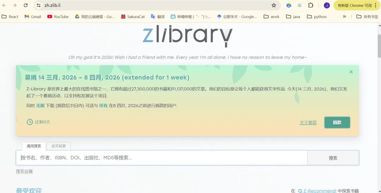This screenshot has height=193, width=381.
Task: Open the blue hexagon browser extension
Action: (289, 5)
